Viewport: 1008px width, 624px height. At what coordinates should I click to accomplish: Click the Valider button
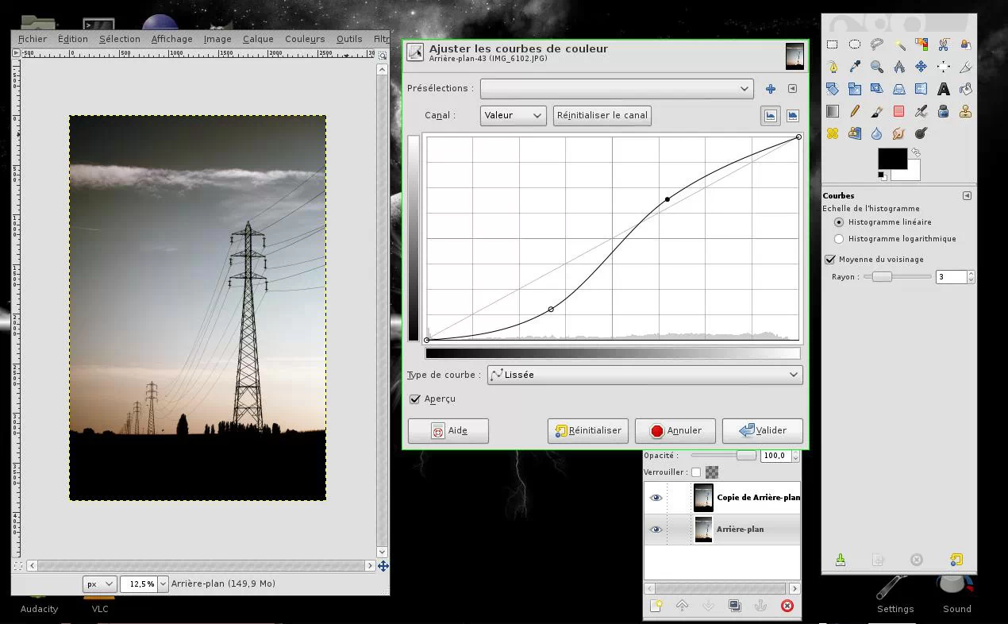click(x=762, y=431)
